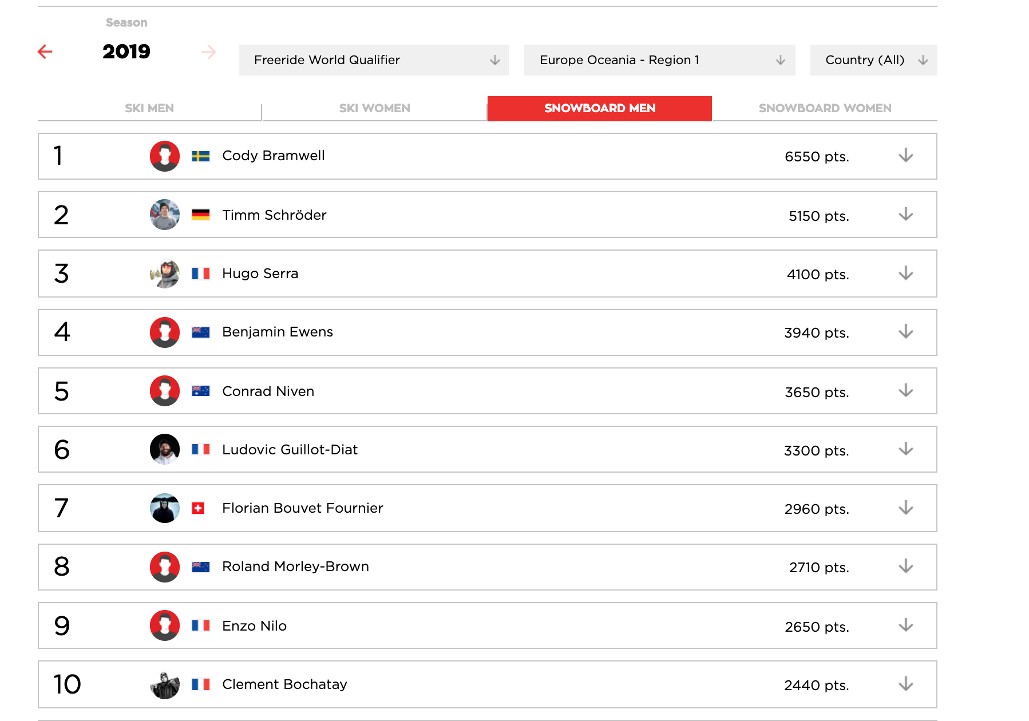This screenshot has height=721, width=1029.
Task: Click the Roland Morley-Brown name
Action: pos(295,566)
